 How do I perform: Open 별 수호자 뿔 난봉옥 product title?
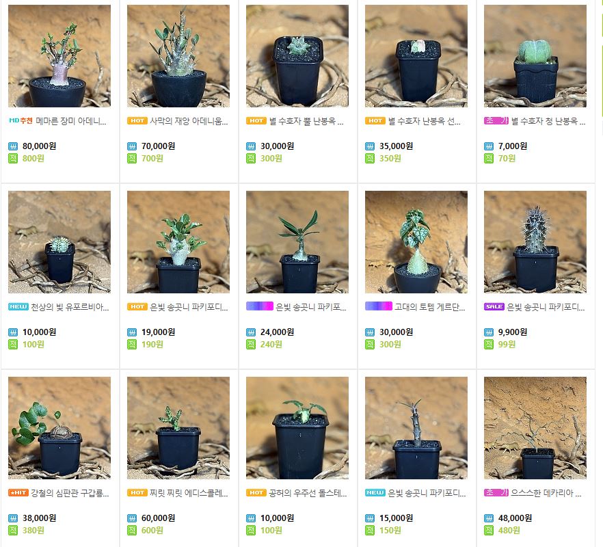pos(306,121)
